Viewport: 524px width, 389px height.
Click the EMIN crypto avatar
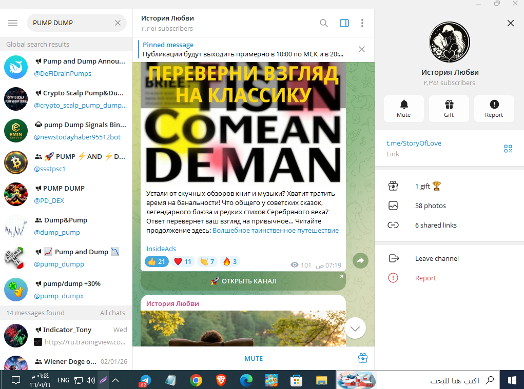click(16, 131)
